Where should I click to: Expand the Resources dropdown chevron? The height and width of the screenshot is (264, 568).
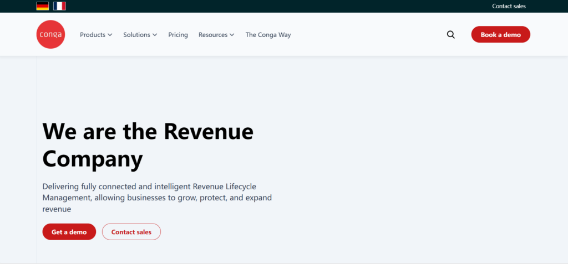(x=232, y=35)
